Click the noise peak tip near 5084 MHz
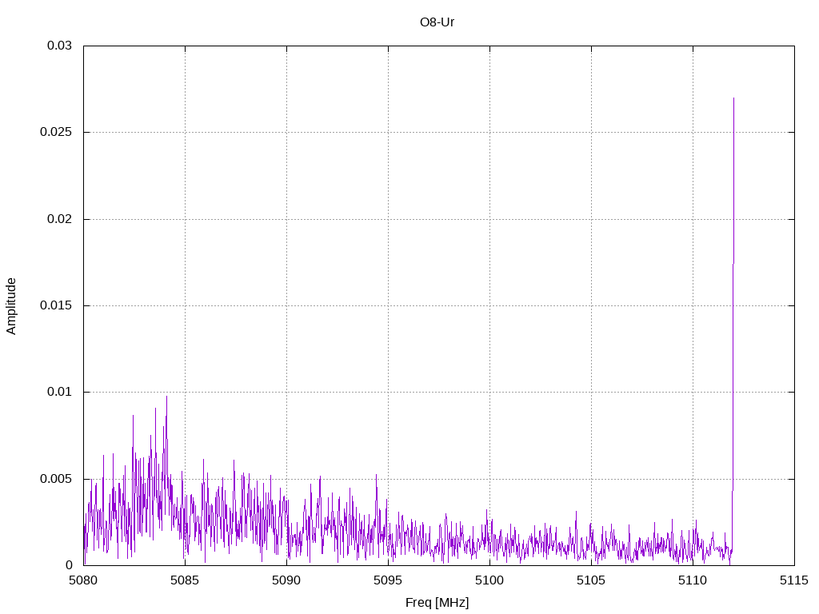The image size is (819, 614). [166, 397]
